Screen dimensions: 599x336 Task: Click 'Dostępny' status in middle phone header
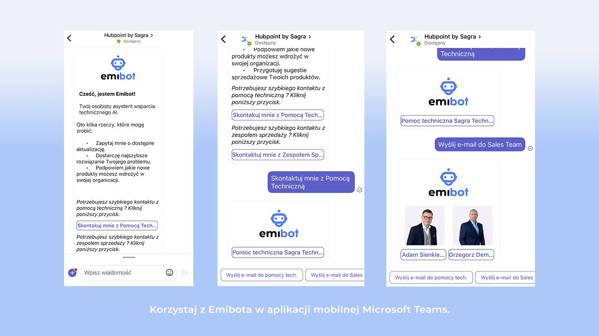(266, 43)
